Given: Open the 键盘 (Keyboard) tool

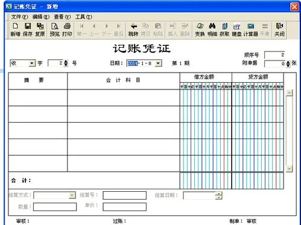Looking at the screenshot, I should (x=236, y=30).
